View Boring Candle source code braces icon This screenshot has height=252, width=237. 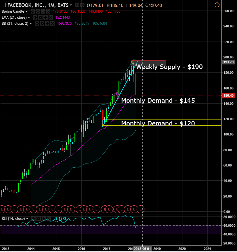coord(43,11)
